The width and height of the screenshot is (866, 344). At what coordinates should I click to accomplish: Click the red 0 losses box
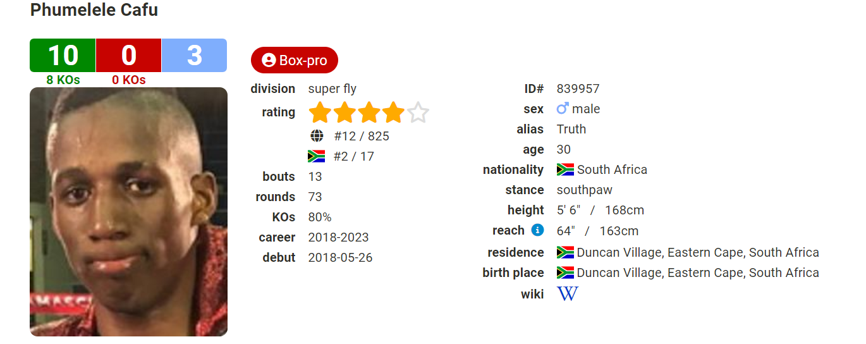(x=128, y=55)
